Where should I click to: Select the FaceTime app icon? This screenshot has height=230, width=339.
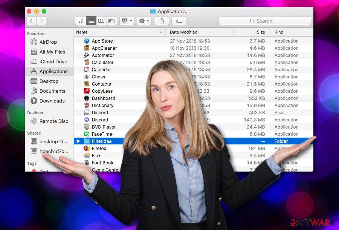point(87,134)
